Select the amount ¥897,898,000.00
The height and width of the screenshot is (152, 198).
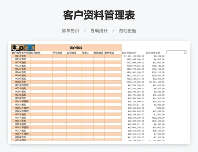click(x=135, y=59)
